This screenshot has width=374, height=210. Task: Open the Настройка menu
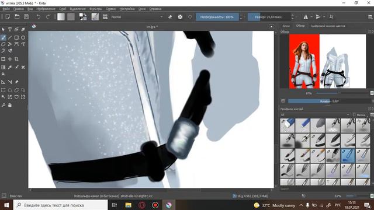pos(127,9)
